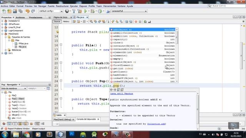Click the Javadoc popup vertical scrollbar
The image size is (246, 138).
[x=198, y=111]
